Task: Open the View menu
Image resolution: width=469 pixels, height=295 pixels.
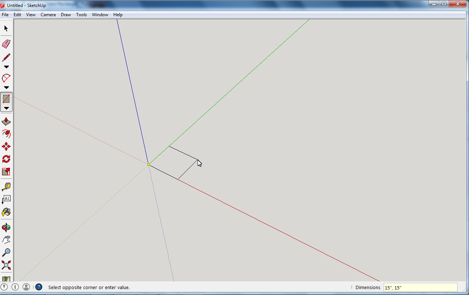Action: tap(31, 15)
